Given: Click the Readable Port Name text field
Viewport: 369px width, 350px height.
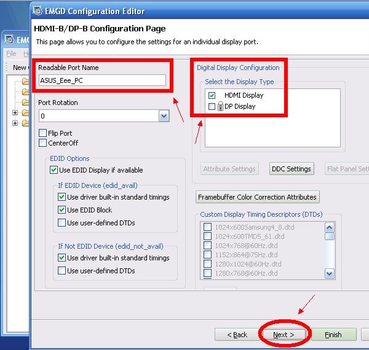Looking at the screenshot, I should [x=102, y=80].
